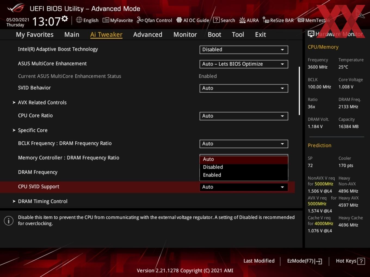This screenshot has height=277, width=370.
Task: Click the CPU SVID Support label
Action: (38, 187)
